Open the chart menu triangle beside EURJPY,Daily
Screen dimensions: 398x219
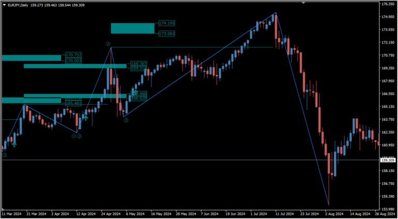[4, 5]
